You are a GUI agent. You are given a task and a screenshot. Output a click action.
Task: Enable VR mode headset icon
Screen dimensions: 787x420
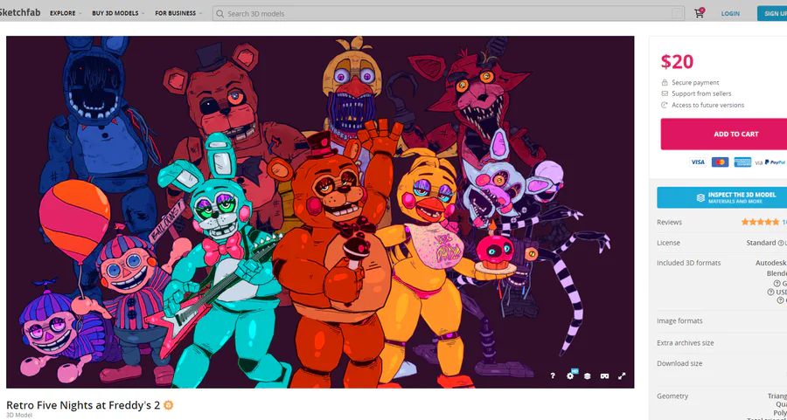pos(604,375)
